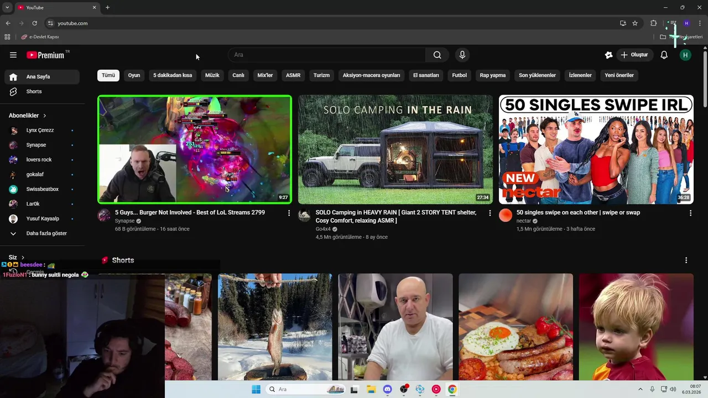Select the Canlı filter chip
The image size is (708, 398).
238,75
